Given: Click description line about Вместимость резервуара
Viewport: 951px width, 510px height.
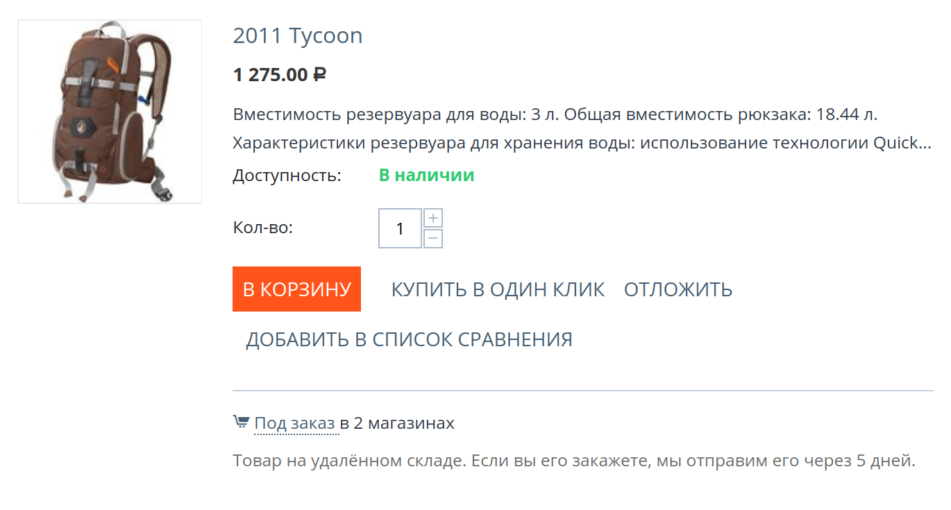Looking at the screenshot, I should point(560,114).
